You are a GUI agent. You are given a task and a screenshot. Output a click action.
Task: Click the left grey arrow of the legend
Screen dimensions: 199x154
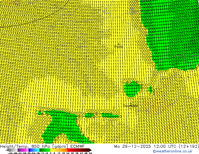pos(7,150)
